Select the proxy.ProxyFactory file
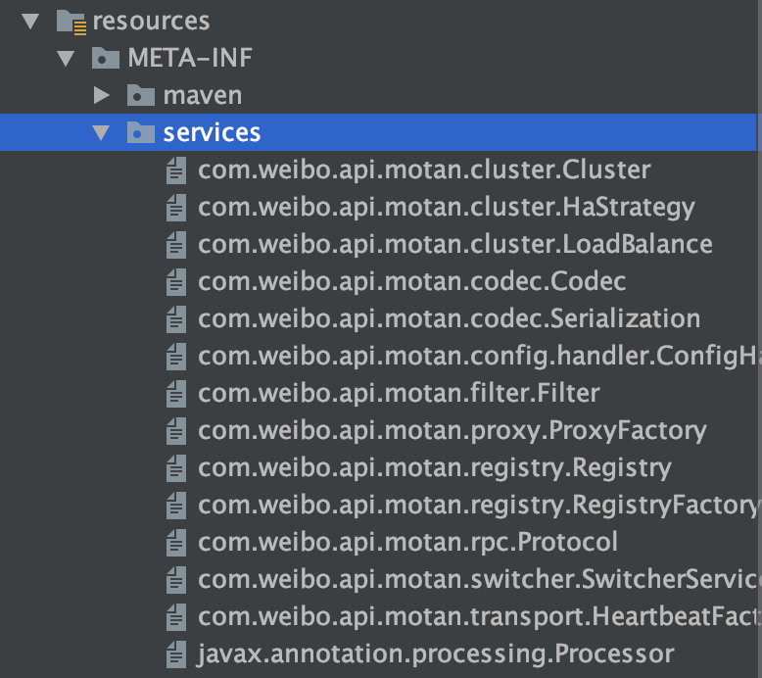This screenshot has height=678, width=762. tap(452, 431)
